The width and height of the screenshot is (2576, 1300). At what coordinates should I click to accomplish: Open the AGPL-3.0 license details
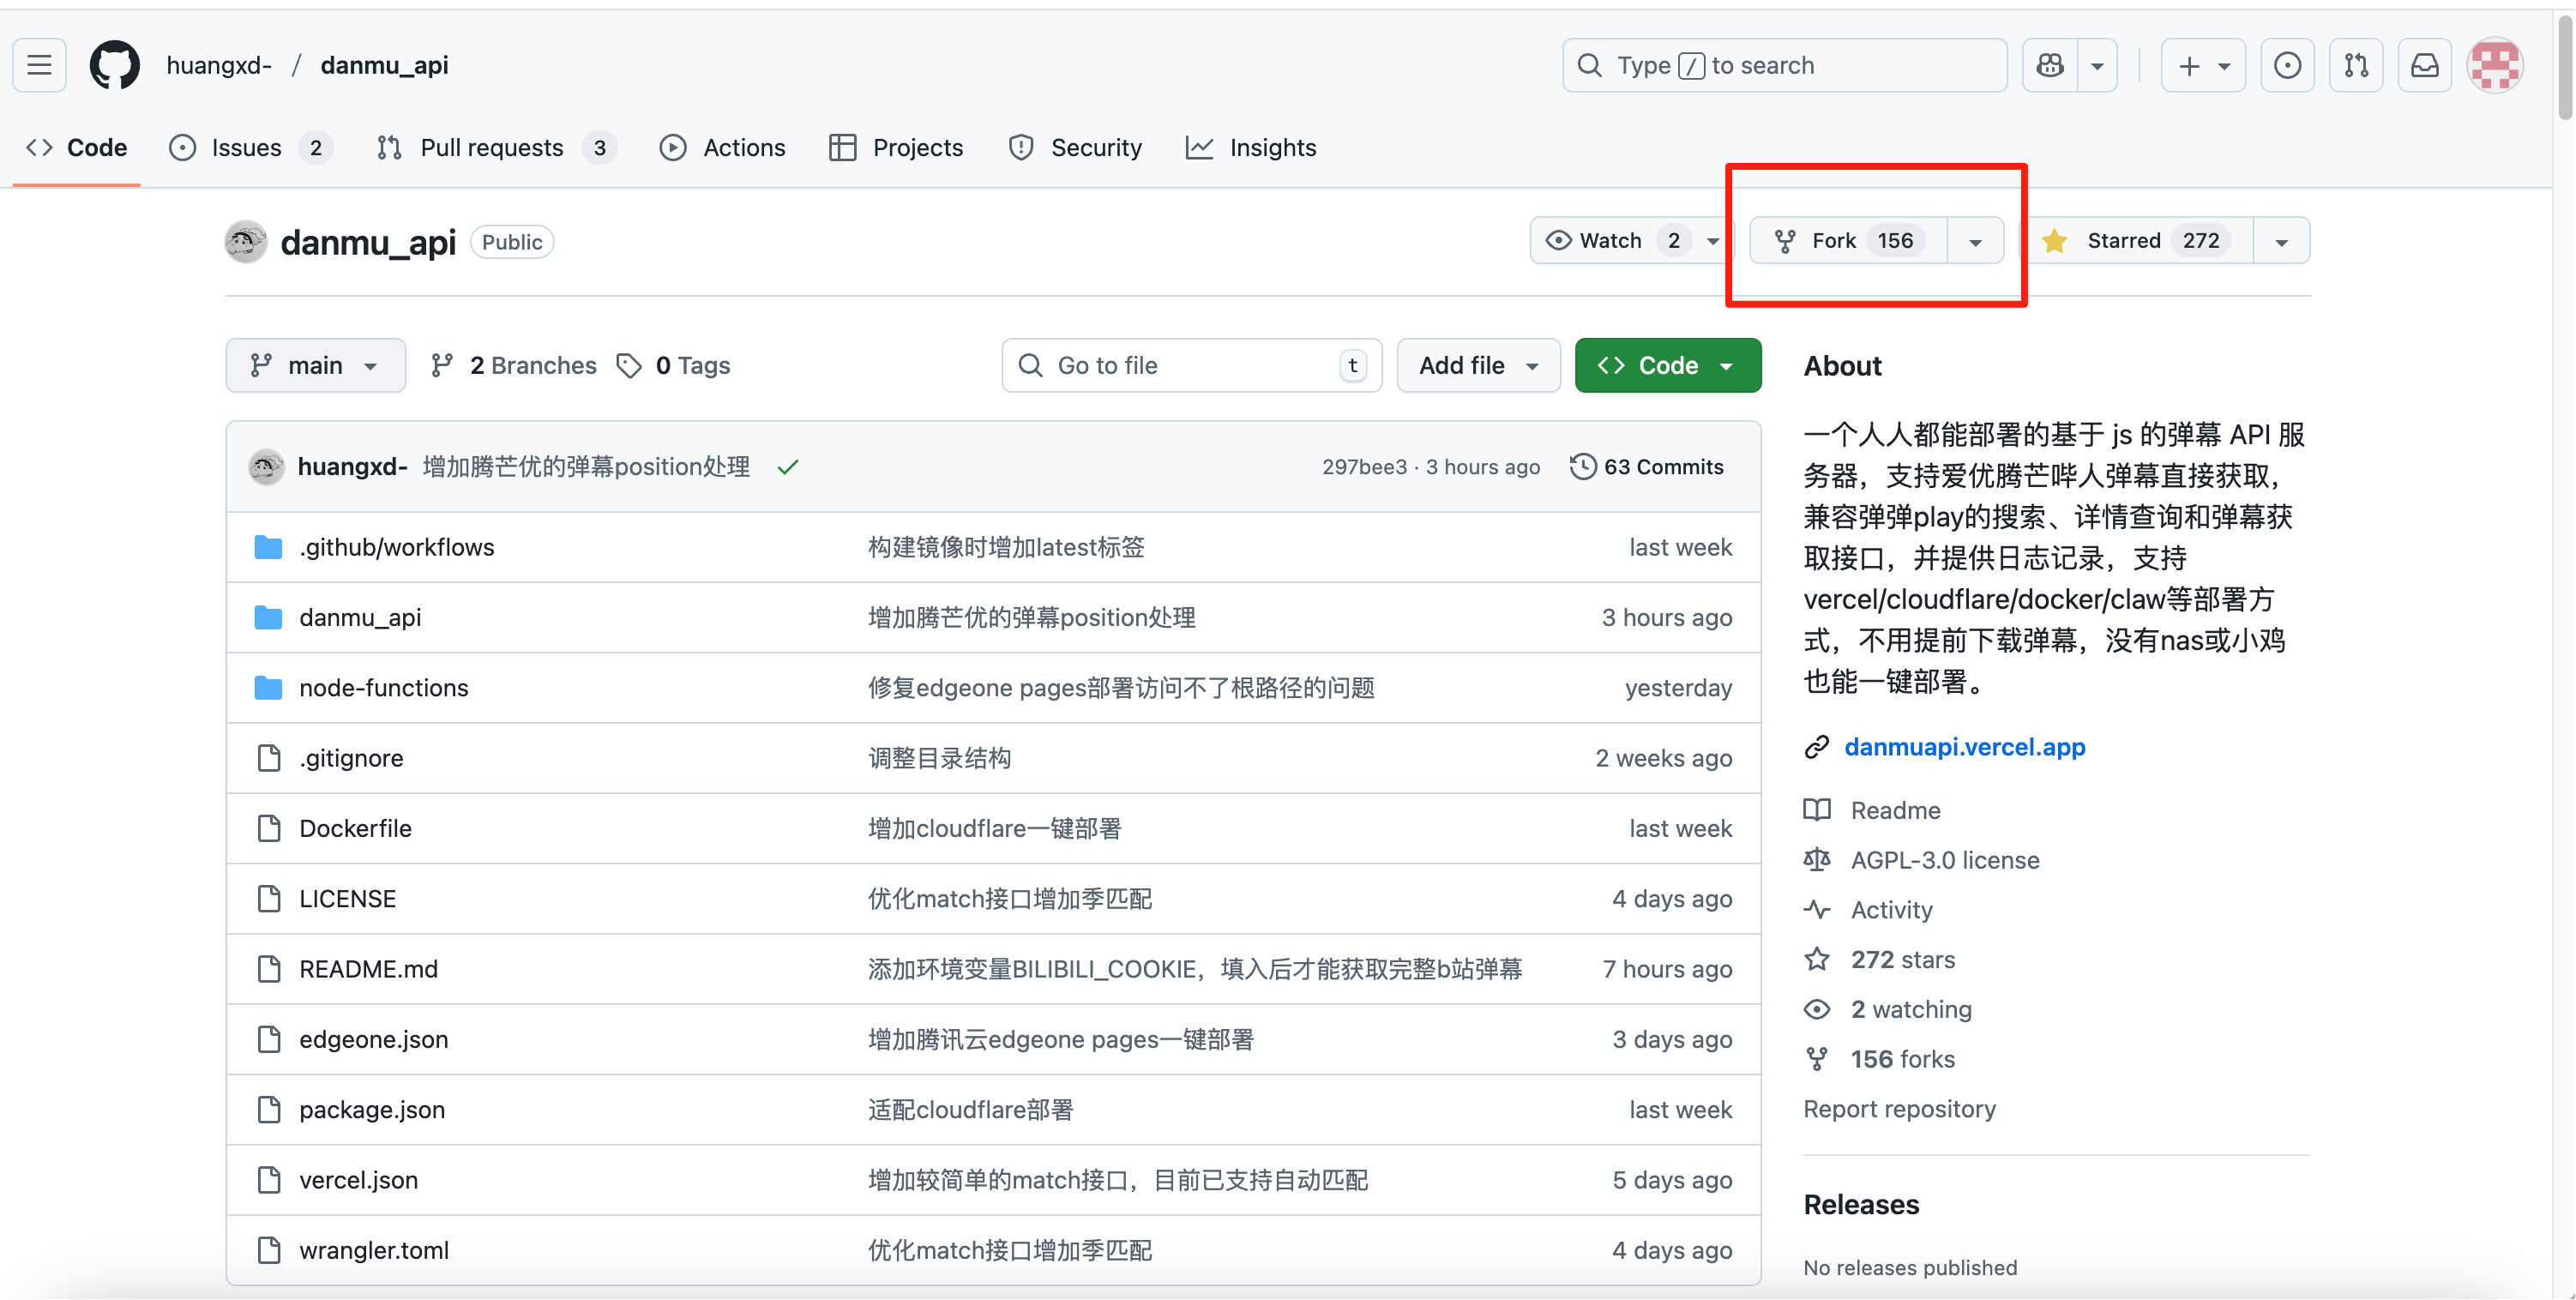click(1944, 859)
